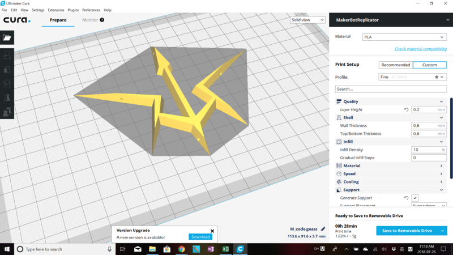
Task: Collapse the Quality section chevron
Action: [442, 101]
